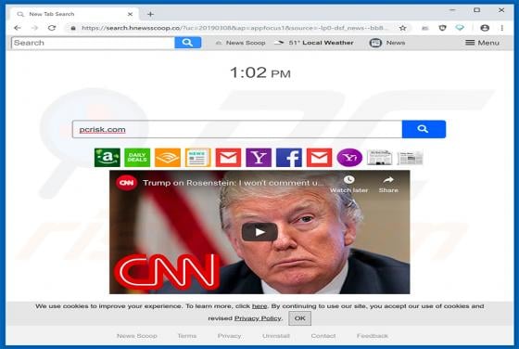Reload the page
The width and height of the screenshot is (519, 349).
52,28
